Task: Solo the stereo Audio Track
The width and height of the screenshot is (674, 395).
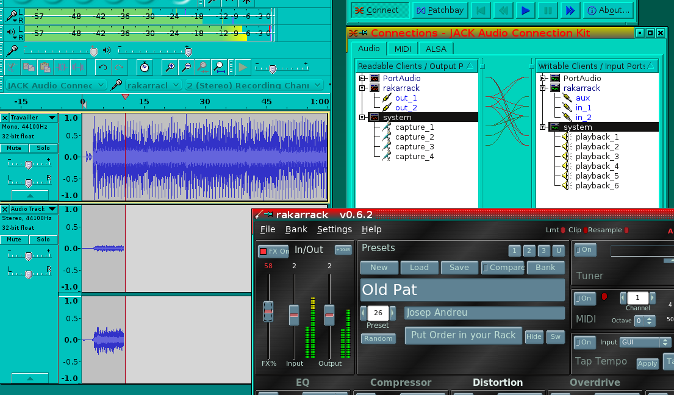Action: point(43,240)
